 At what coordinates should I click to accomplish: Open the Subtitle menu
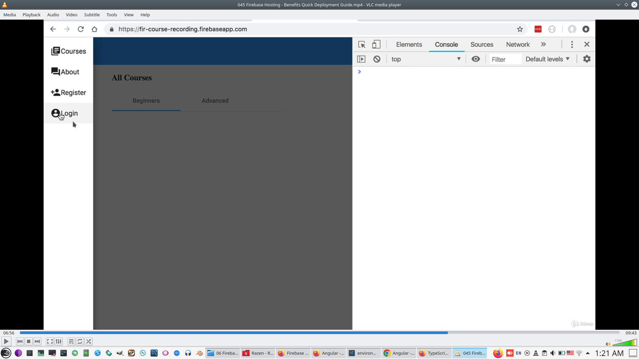[92, 15]
